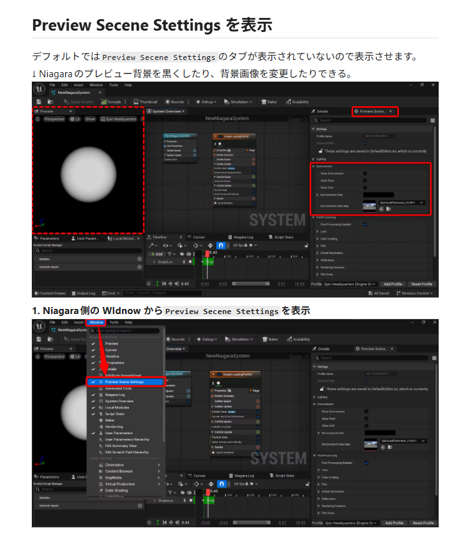
Task: Toggle the System State checkbox in the upper screenshot's system node
Action: pos(195,160)
